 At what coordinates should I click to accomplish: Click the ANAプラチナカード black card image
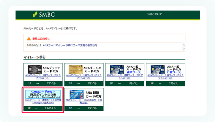click(x=35, y=70)
